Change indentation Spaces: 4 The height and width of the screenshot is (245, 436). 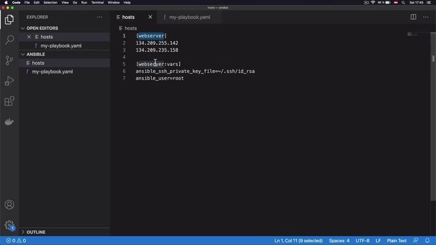[x=339, y=240]
